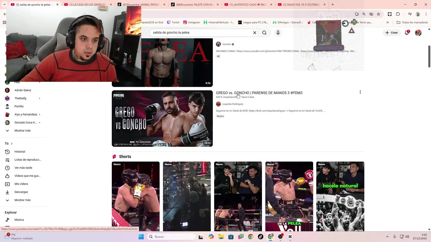This screenshot has width=431, height=242.
Task: Open Luquitas Rodriguez channel link
Action: [x=233, y=104]
